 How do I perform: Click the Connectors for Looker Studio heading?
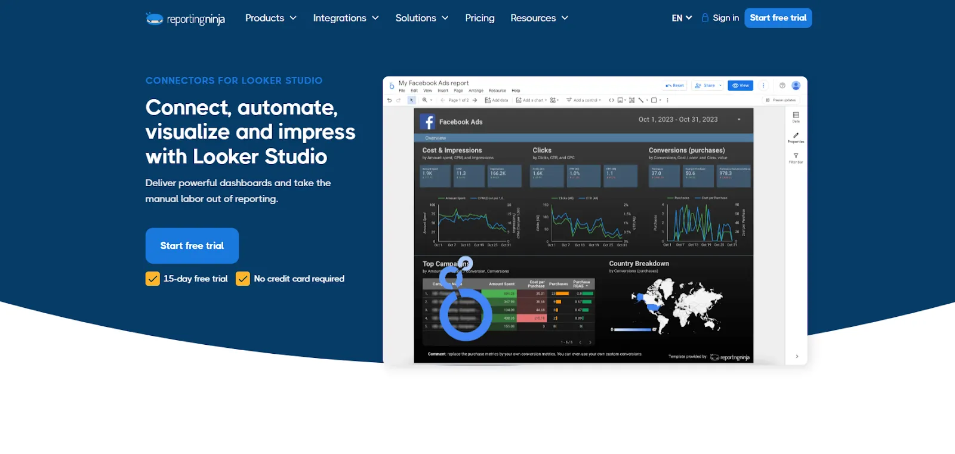(234, 81)
